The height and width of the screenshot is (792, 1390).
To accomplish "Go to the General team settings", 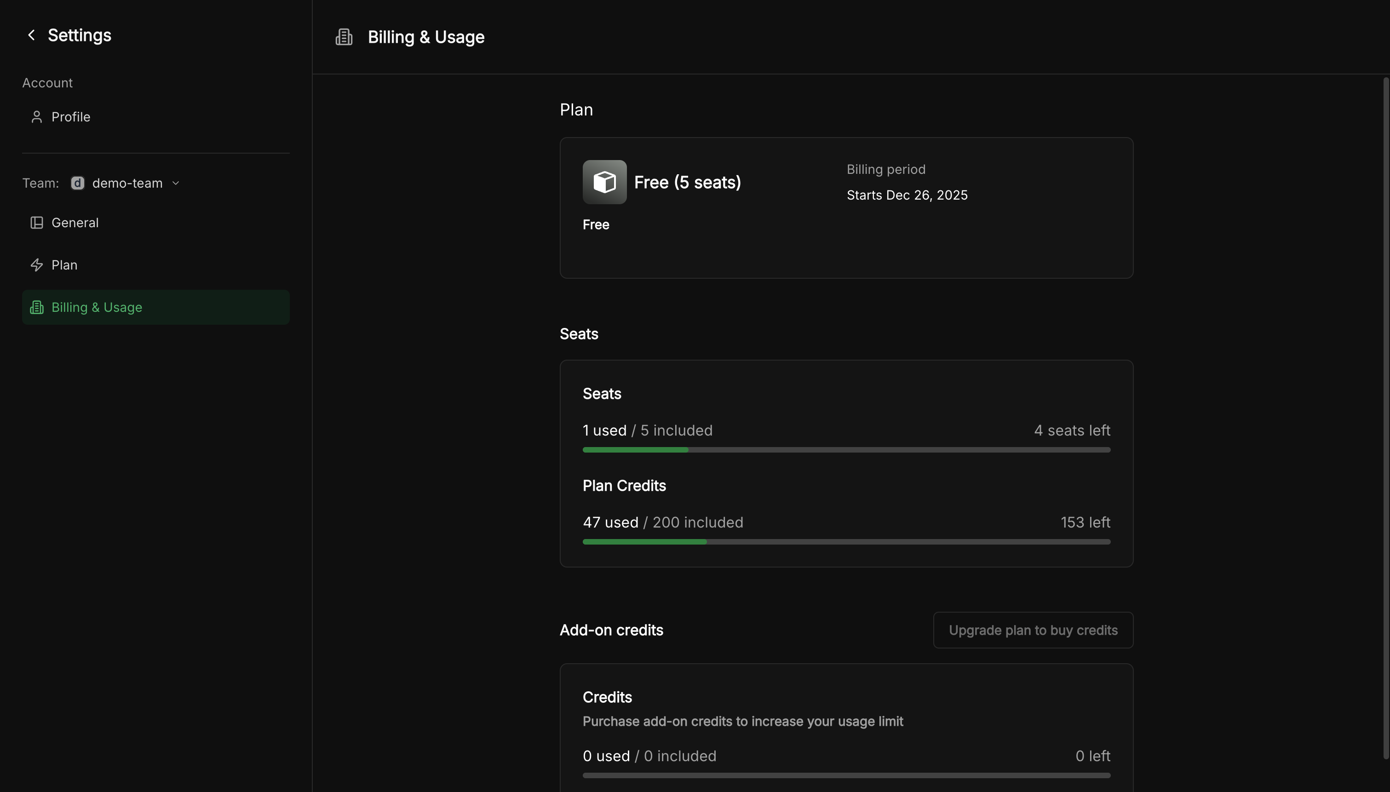I will point(75,223).
